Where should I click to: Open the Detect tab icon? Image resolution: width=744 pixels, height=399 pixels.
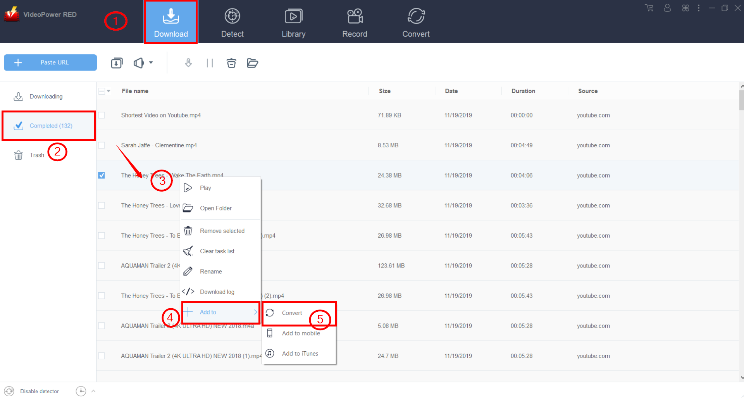[x=232, y=16]
